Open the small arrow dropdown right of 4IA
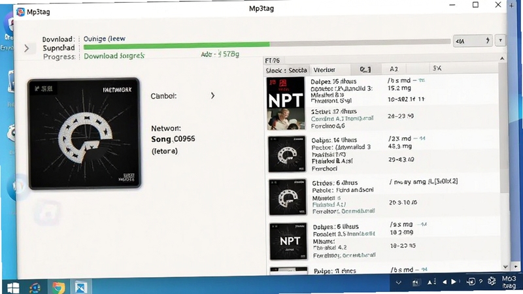 (x=500, y=41)
